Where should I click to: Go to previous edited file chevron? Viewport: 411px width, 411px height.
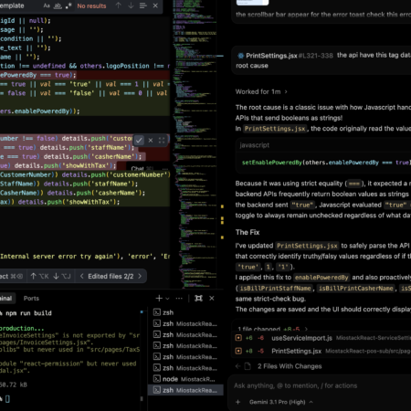click(x=81, y=276)
